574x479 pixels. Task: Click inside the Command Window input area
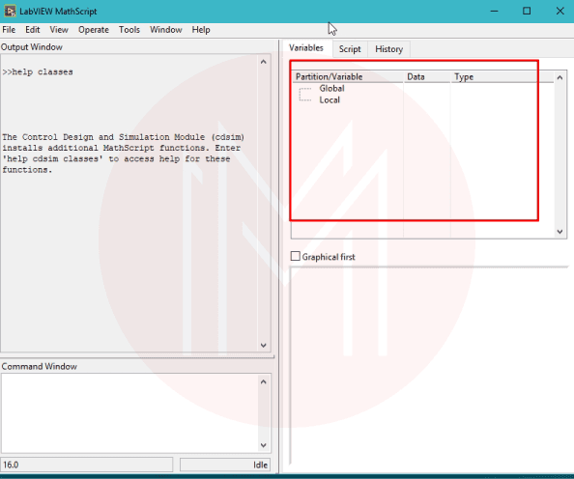pyautogui.click(x=129, y=413)
